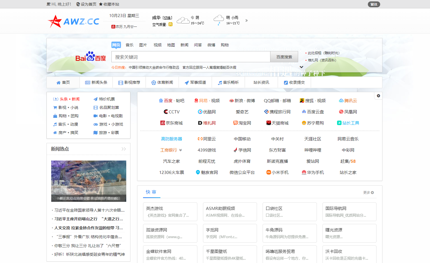430x263 pixels.
Task: Click 优酷网 play icon link
Action: 200,112
